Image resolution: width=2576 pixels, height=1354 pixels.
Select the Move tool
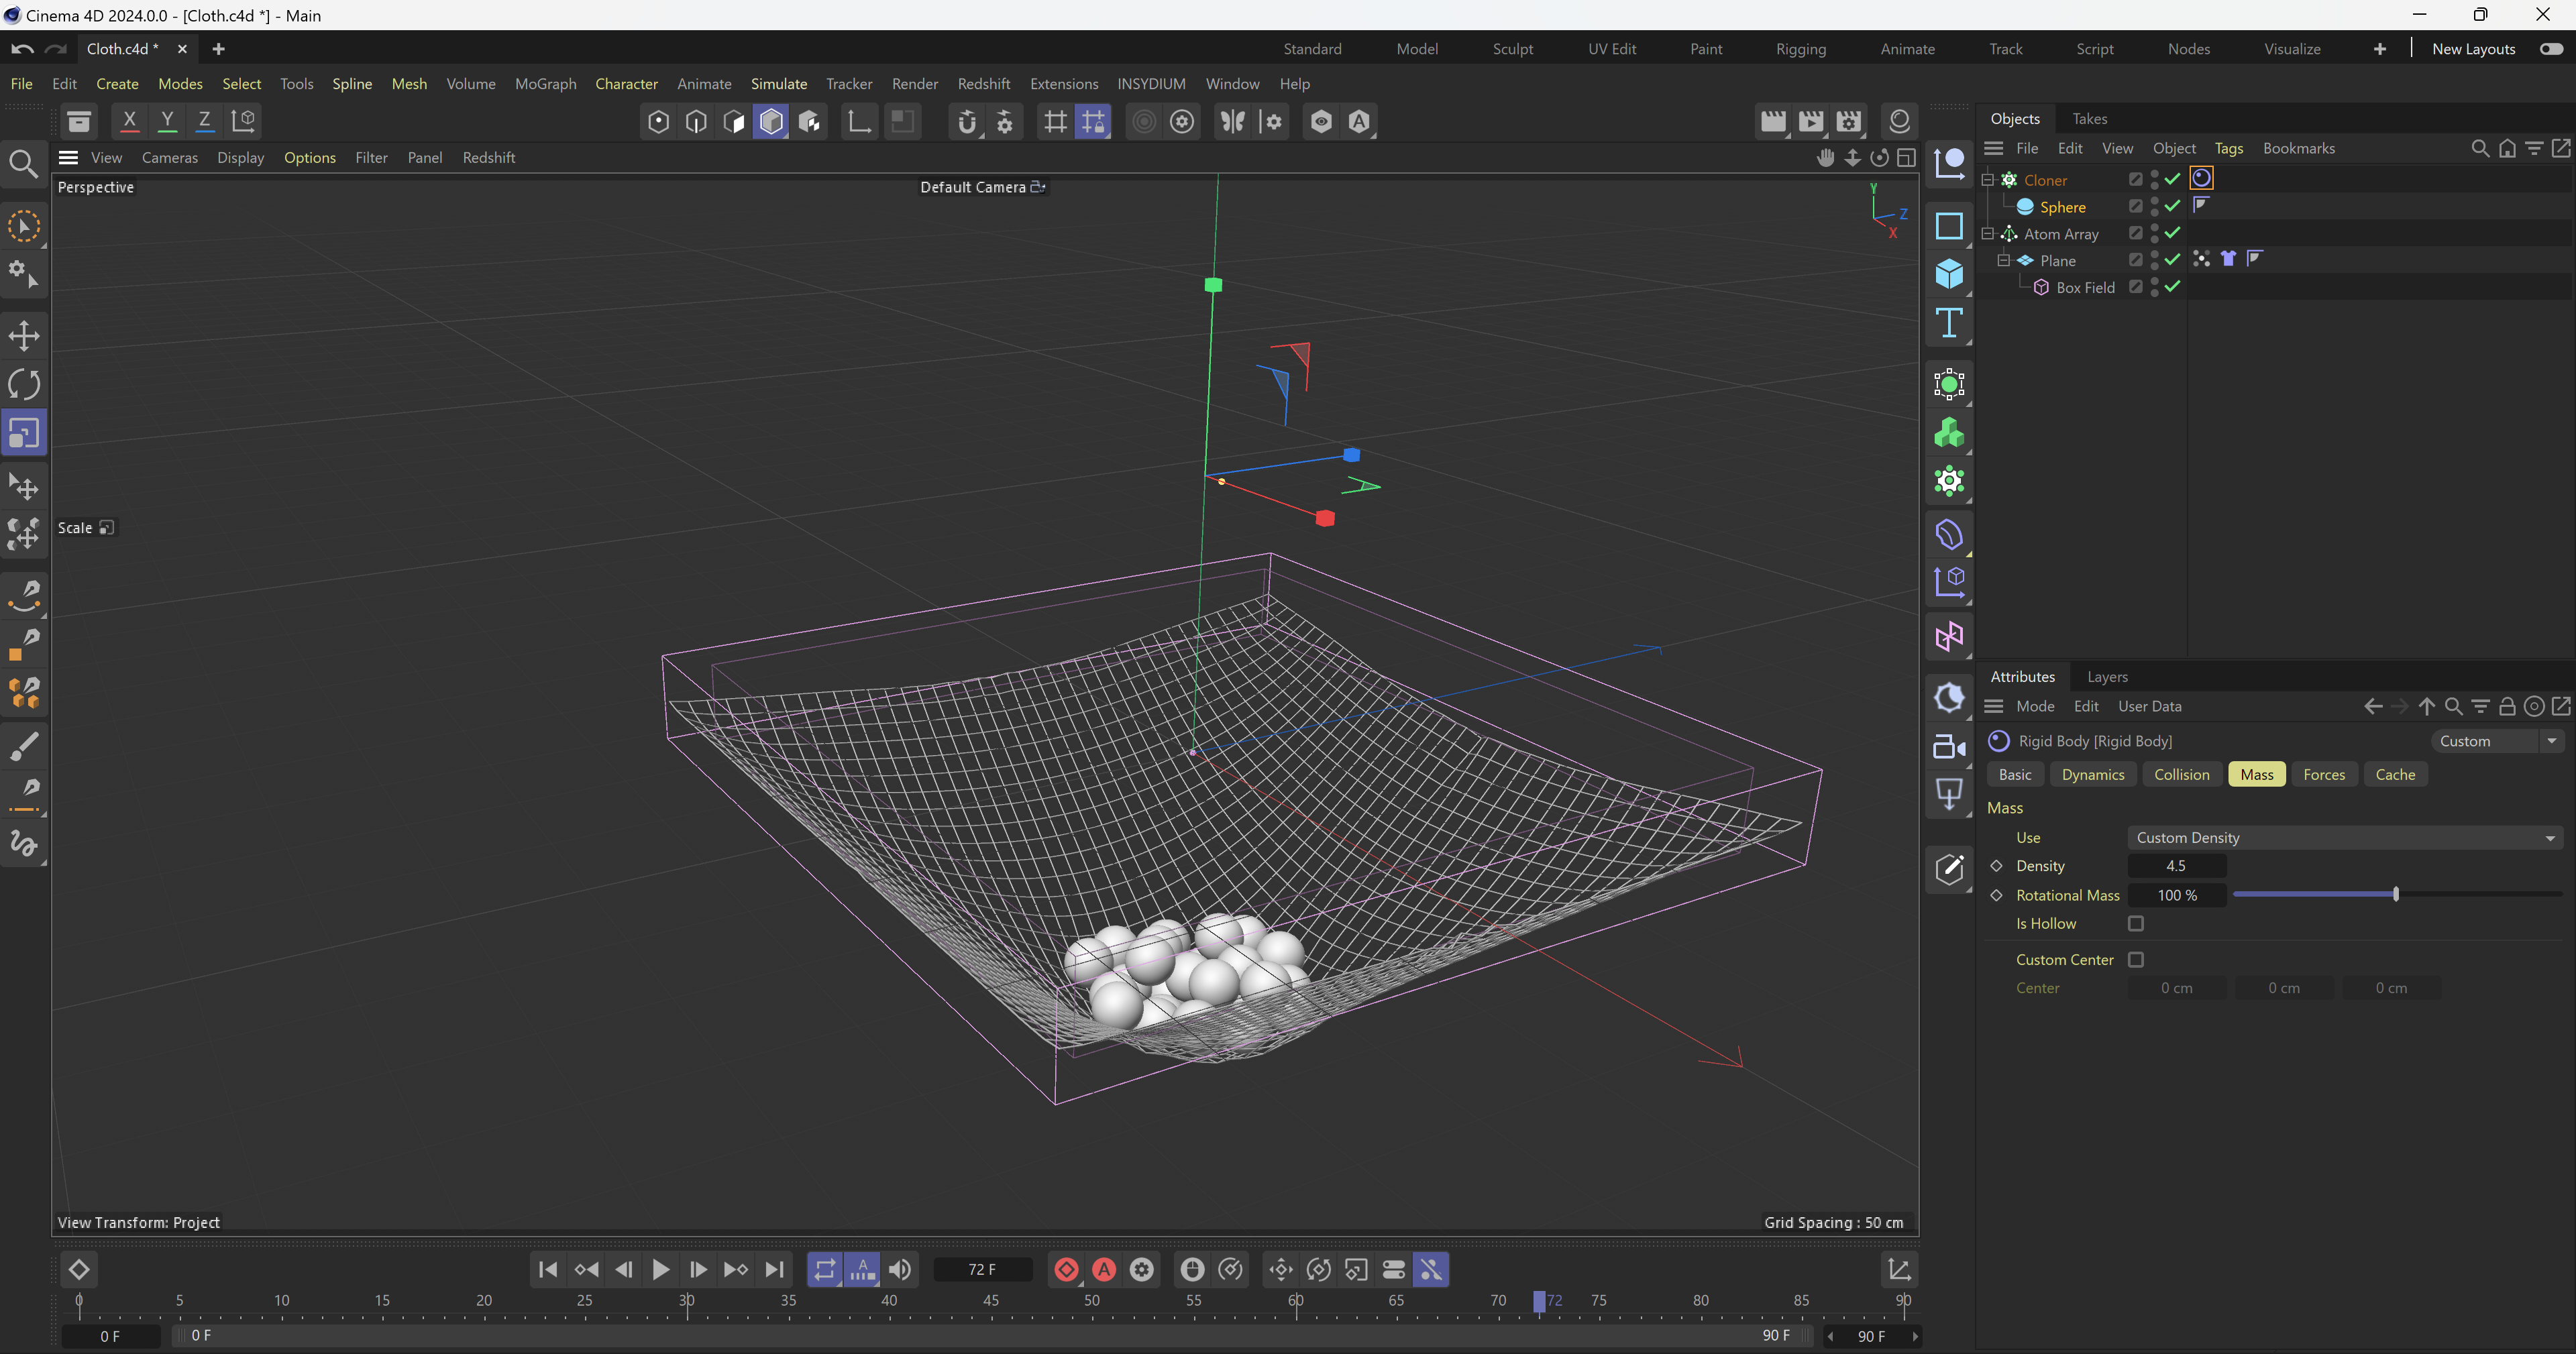24,336
